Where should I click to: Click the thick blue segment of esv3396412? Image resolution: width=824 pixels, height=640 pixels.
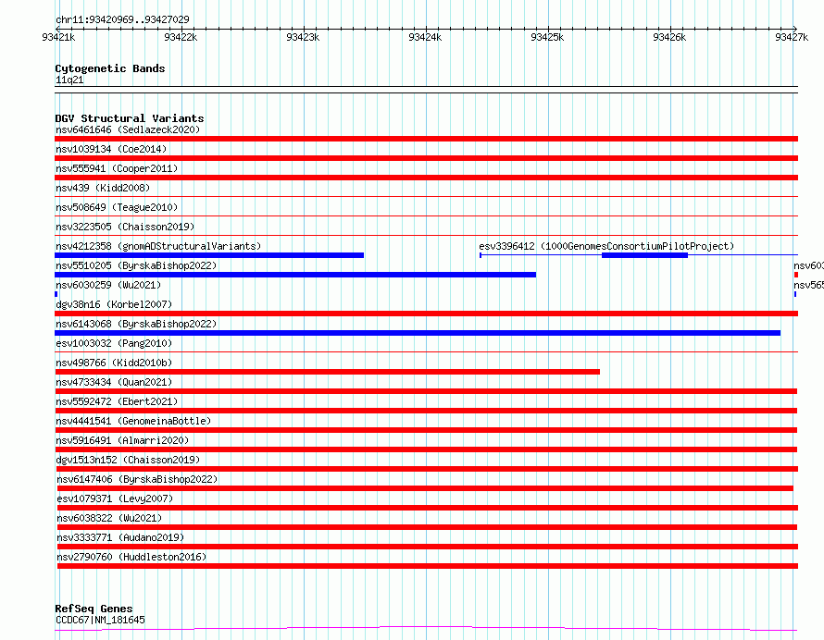[644, 255]
